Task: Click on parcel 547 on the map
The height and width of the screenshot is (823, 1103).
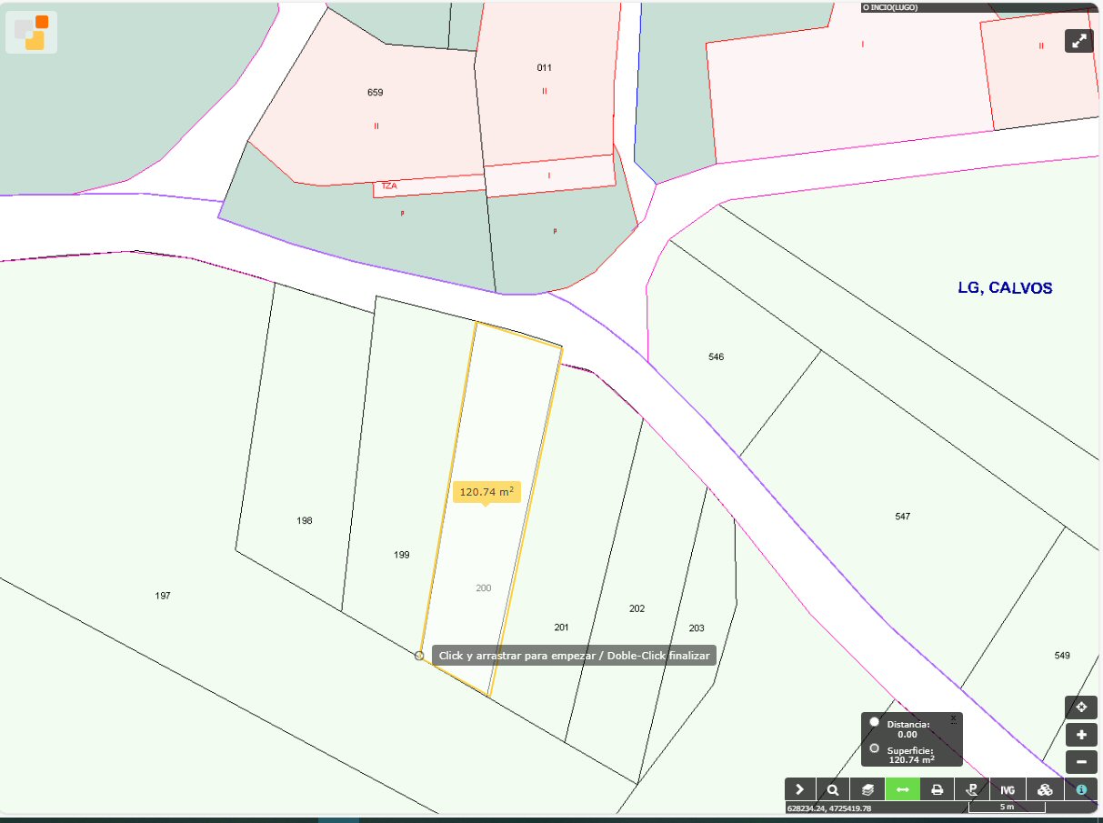Action: [902, 517]
